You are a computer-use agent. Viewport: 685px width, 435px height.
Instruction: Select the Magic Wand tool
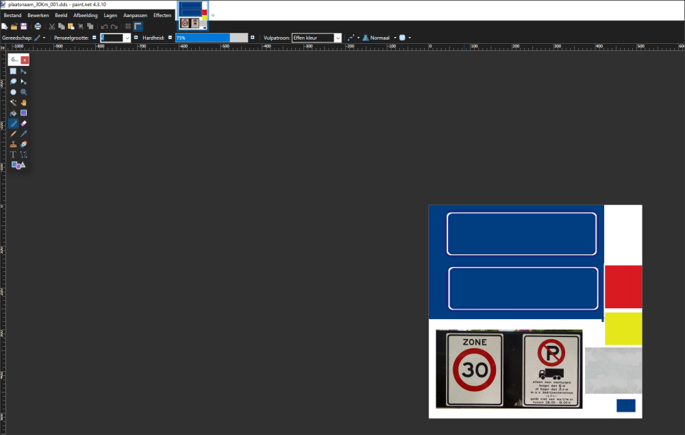click(13, 102)
